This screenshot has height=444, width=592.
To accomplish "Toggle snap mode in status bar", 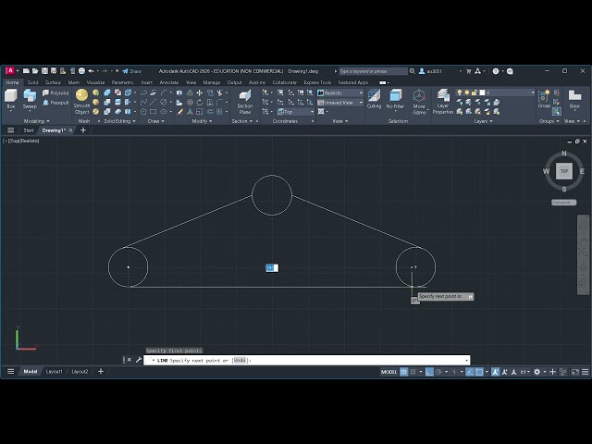I will (x=413, y=372).
